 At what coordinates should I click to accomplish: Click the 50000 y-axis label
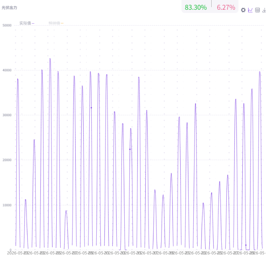point(7,26)
